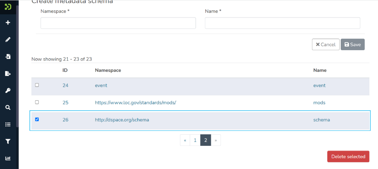This screenshot has width=378, height=169.
Task: Click the Cancel button
Action: [x=326, y=44]
